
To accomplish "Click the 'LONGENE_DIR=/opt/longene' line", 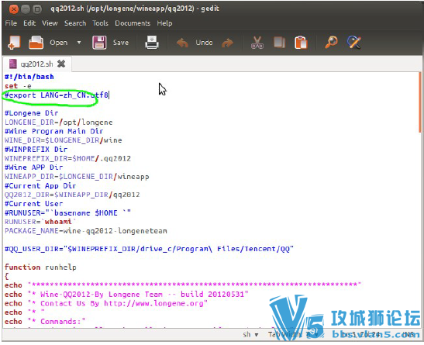I will pos(58,122).
